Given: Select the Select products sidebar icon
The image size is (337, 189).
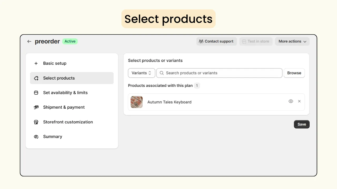Looking at the screenshot, I should (x=36, y=78).
